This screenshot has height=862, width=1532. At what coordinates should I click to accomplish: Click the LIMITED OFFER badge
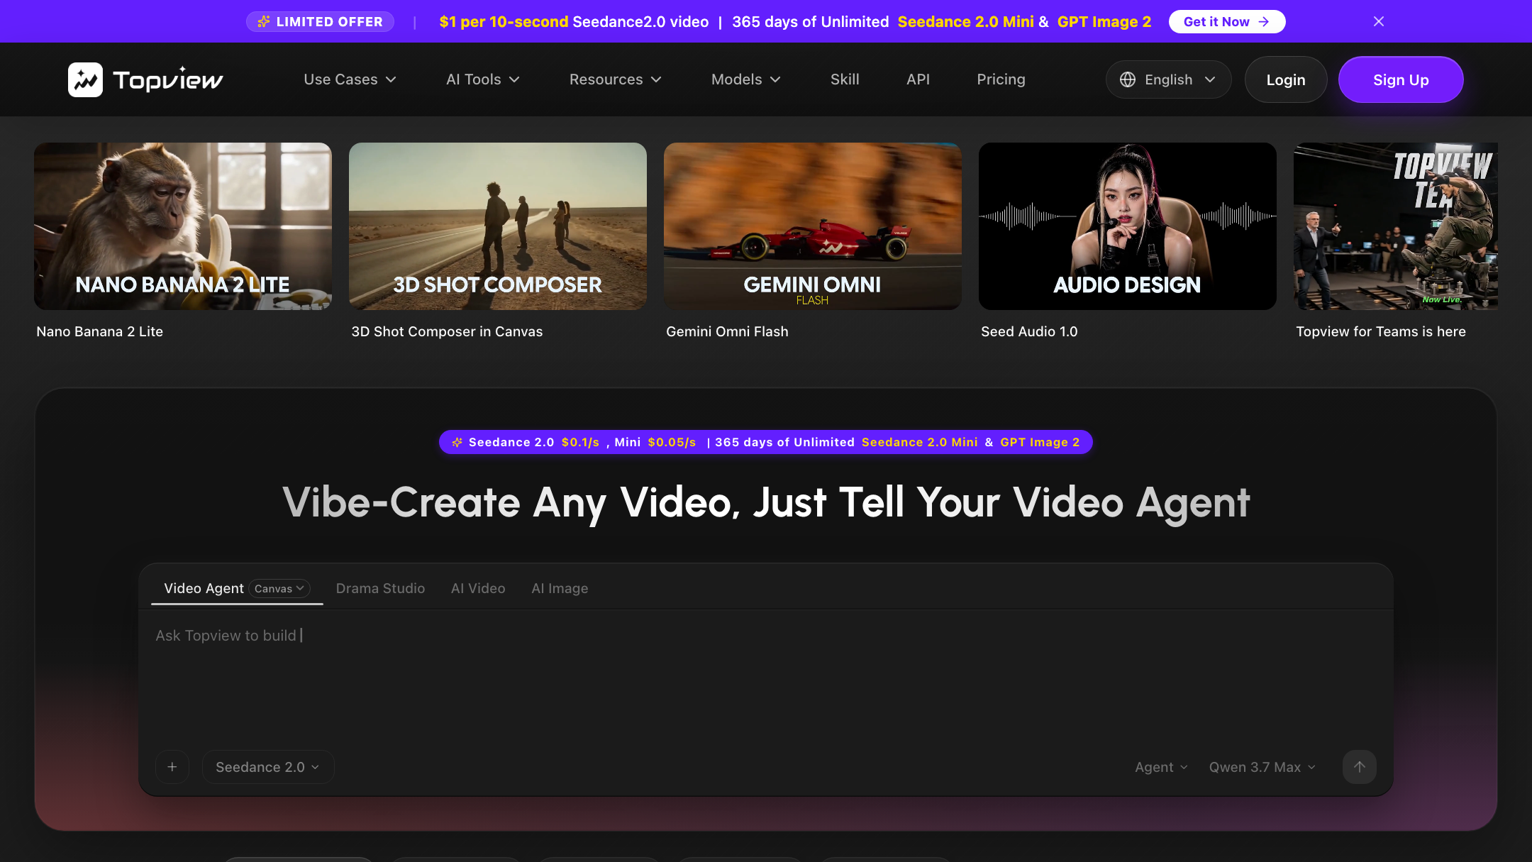point(320,21)
